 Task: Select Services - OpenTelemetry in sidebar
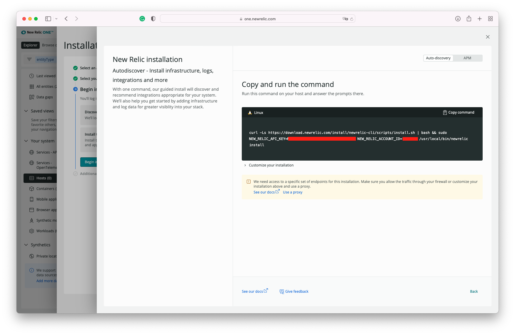coord(43,165)
